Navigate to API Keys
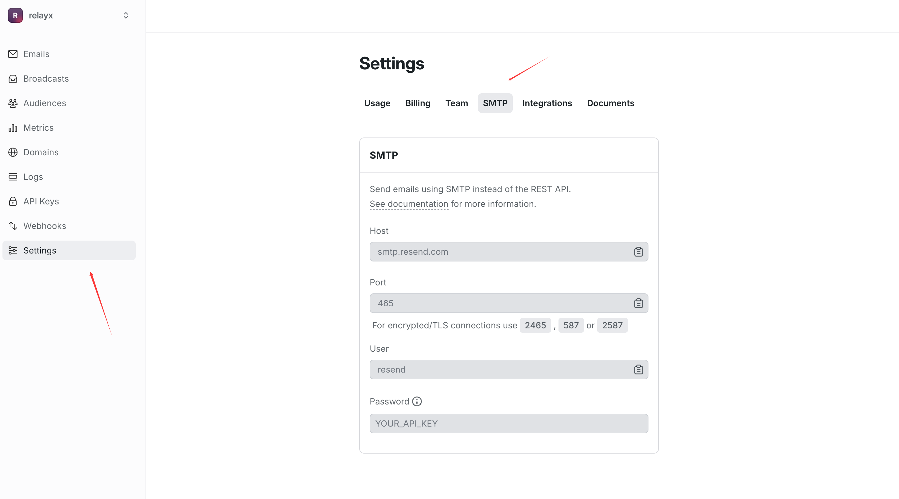The height and width of the screenshot is (499, 899). (41, 201)
